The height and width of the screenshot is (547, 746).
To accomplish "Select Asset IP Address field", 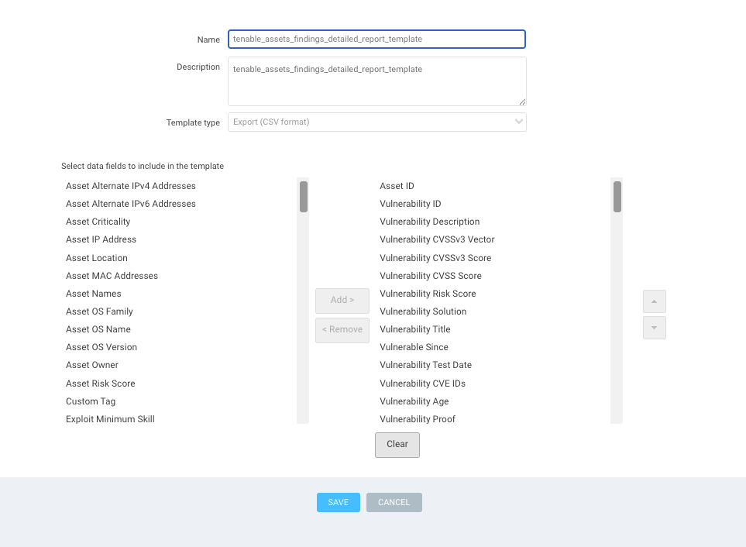I will point(101,239).
